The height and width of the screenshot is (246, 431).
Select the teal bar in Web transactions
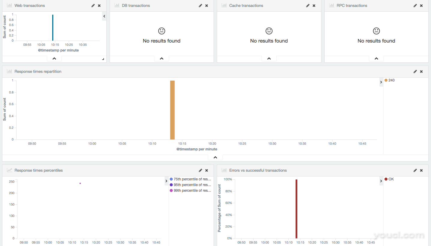(53, 28)
